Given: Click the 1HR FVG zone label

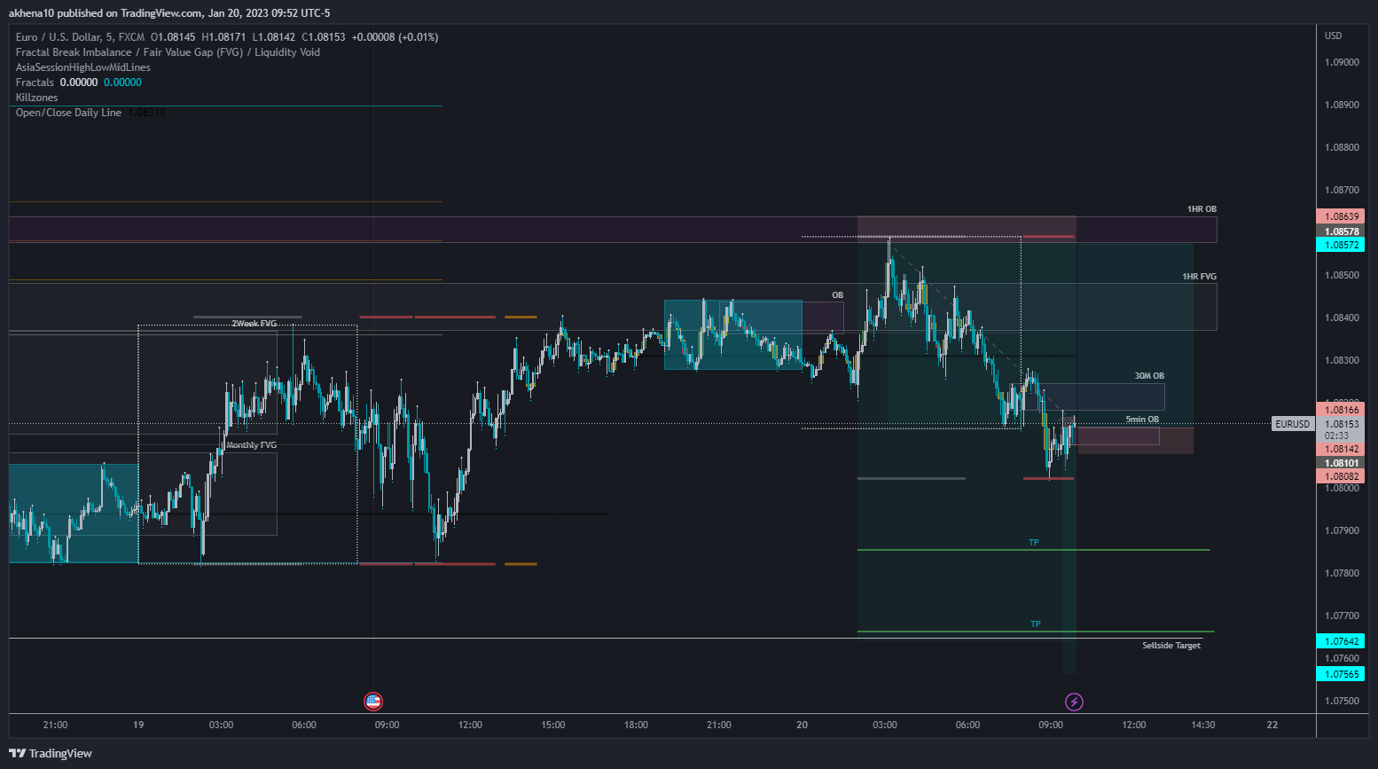Looking at the screenshot, I should (1199, 277).
